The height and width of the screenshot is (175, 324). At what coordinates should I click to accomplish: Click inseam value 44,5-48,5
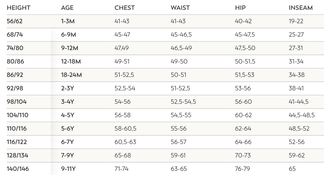coord(302,115)
